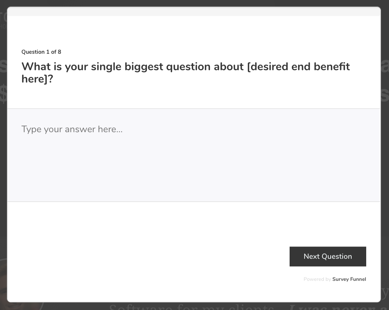Click the dimmed logo text at top left

point(3,17)
